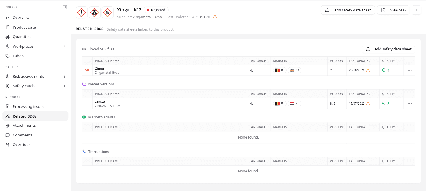Click the environmental hazard pictogram
The image size is (426, 191).
(108, 13)
